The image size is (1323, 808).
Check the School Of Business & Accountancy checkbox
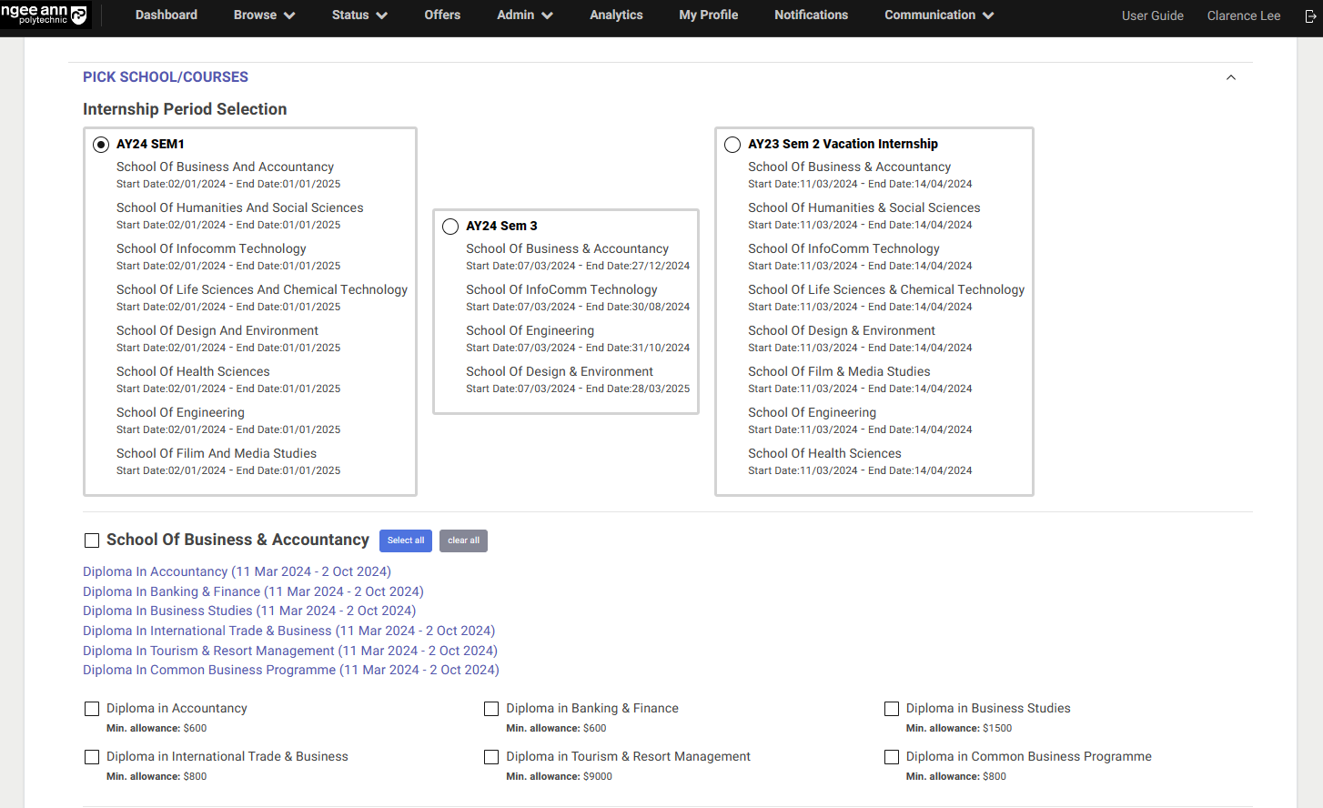(92, 540)
